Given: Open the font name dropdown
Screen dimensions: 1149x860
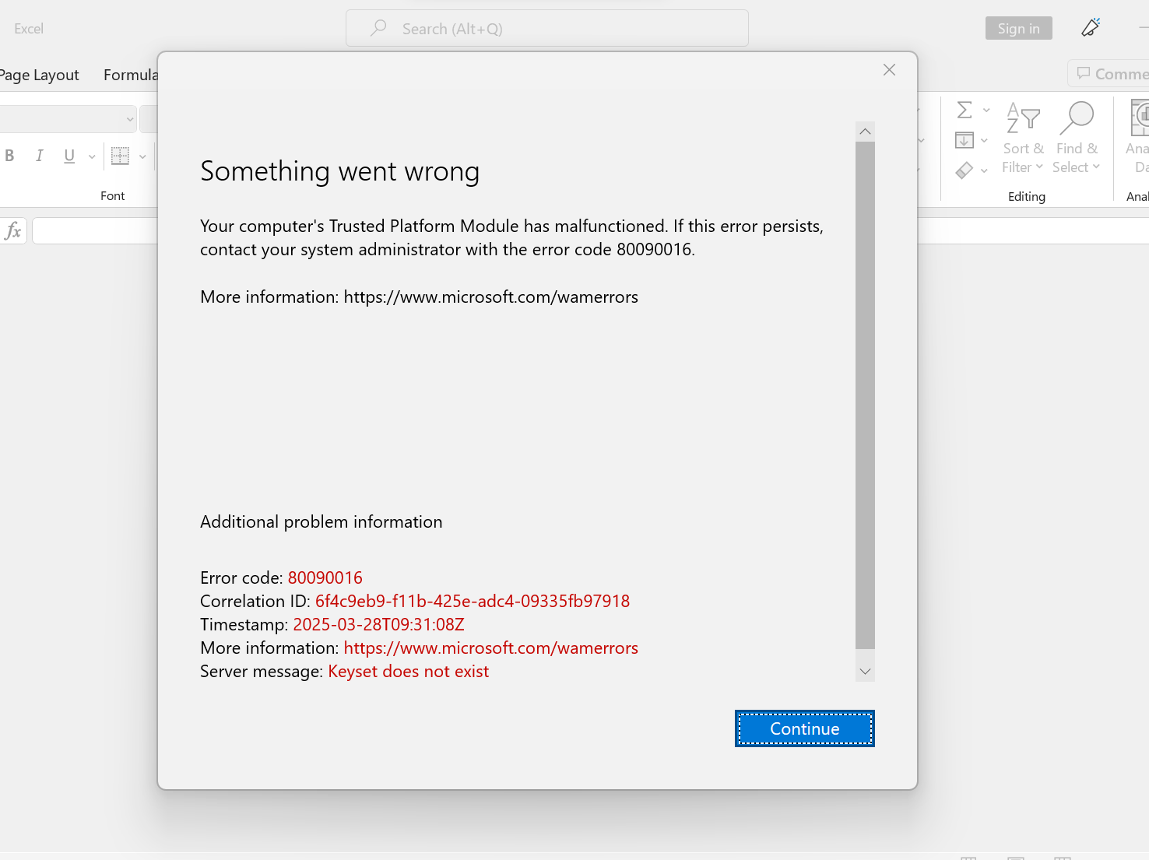Looking at the screenshot, I should pyautogui.click(x=129, y=119).
